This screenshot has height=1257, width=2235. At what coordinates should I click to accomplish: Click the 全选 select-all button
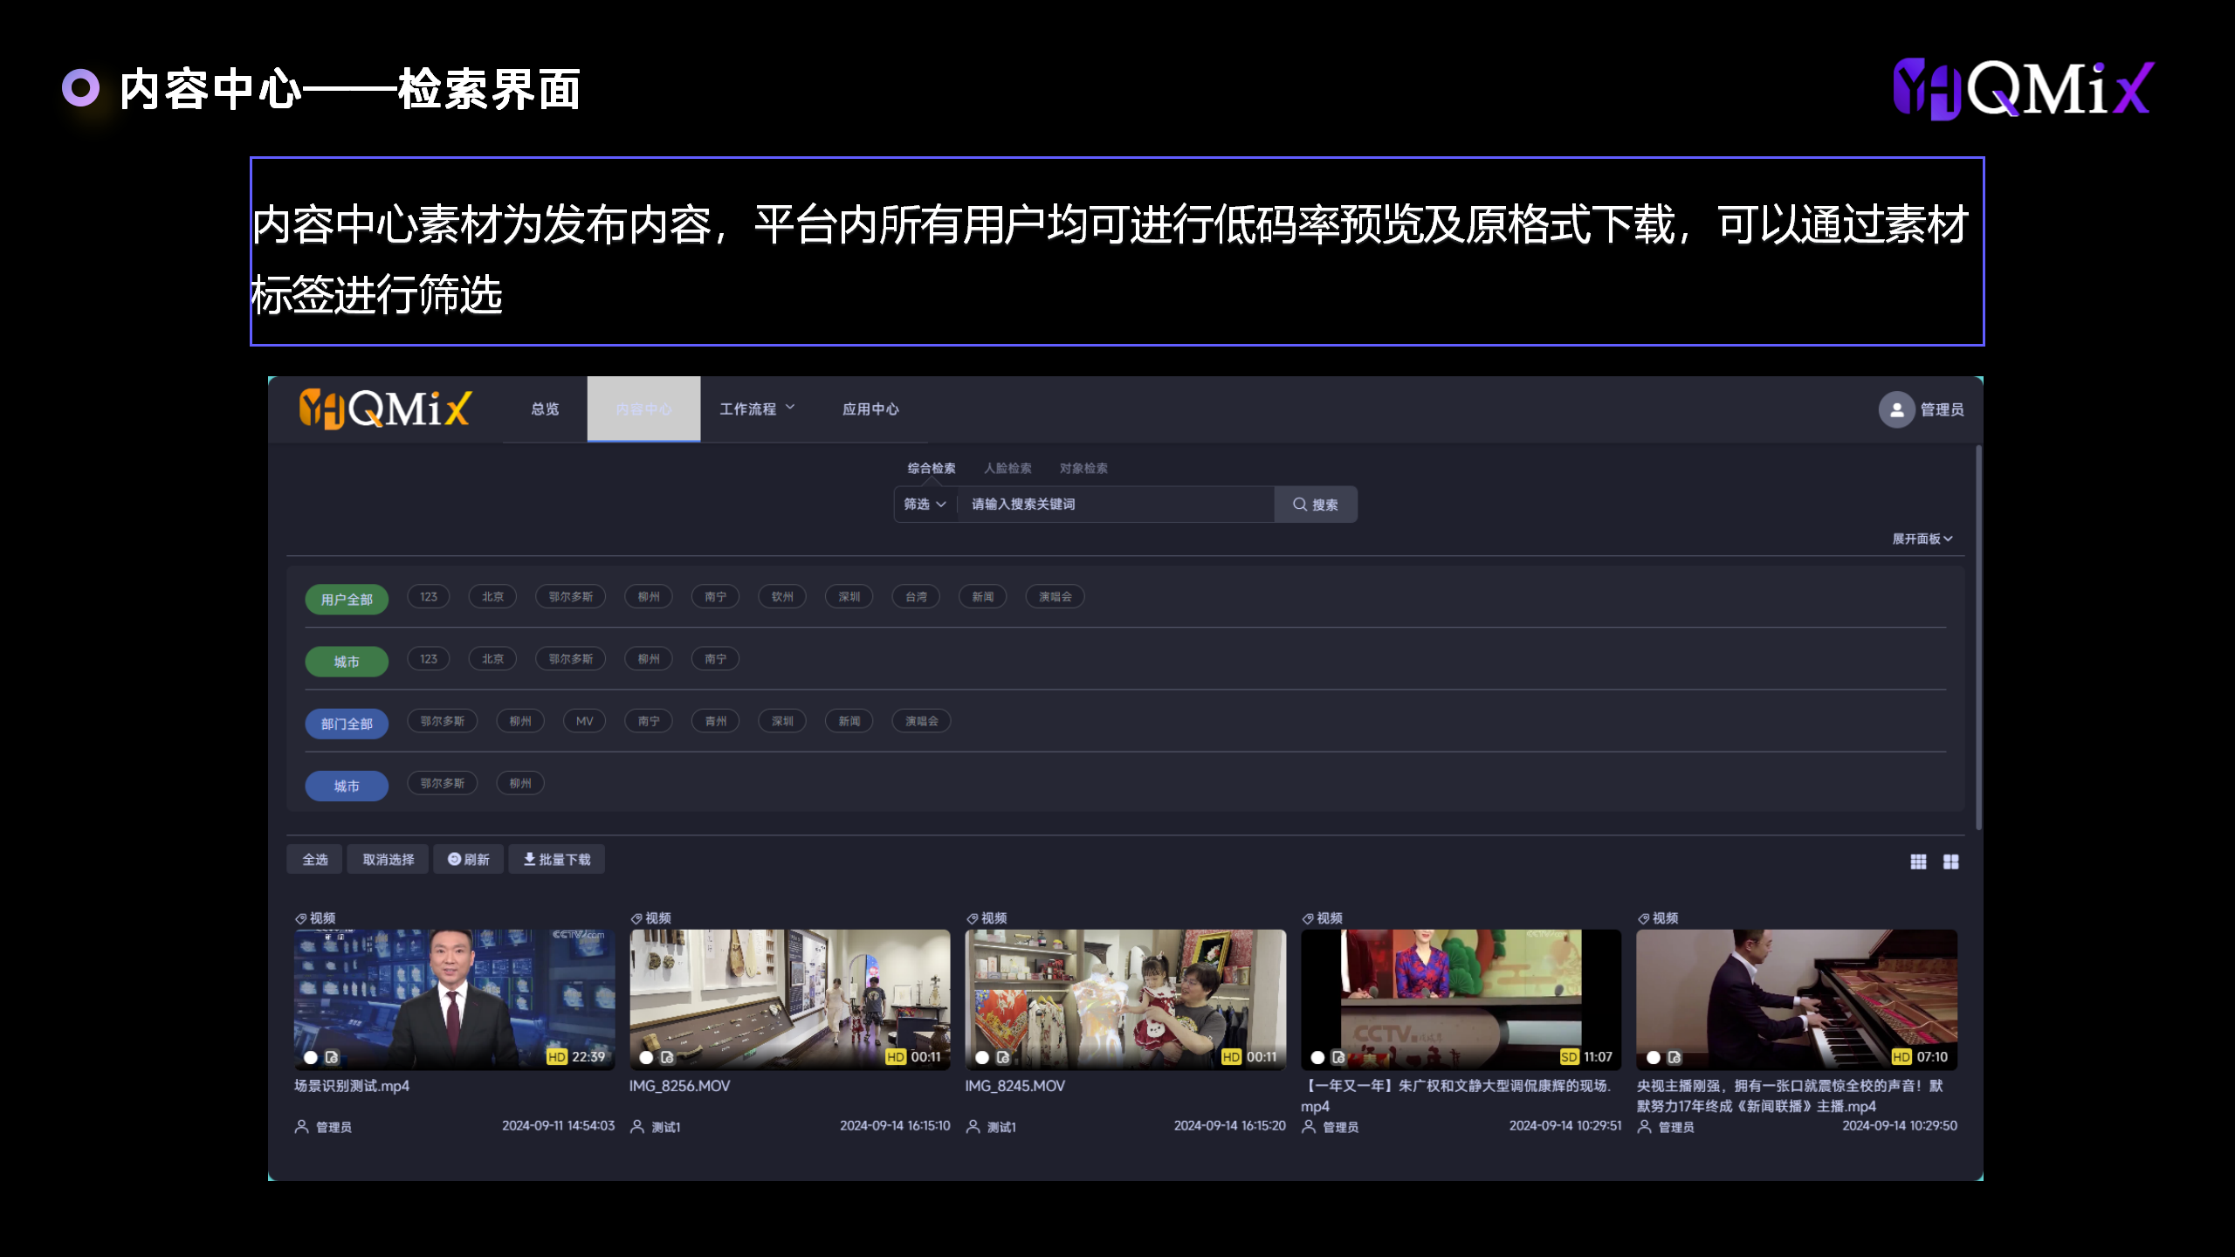tap(315, 859)
